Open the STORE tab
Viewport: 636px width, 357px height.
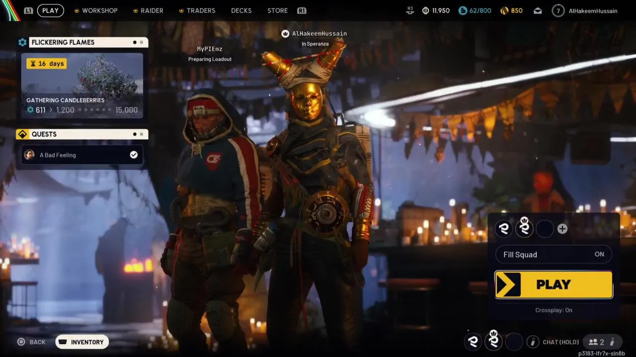coord(277,10)
